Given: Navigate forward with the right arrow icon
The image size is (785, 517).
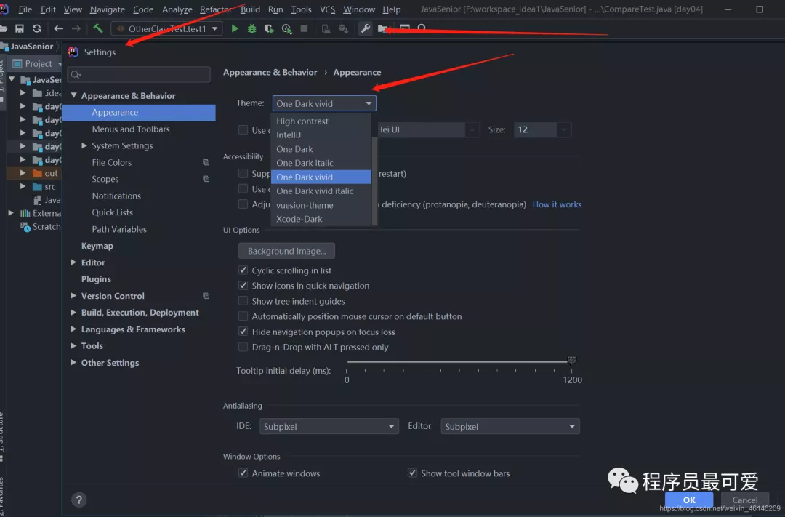Looking at the screenshot, I should (76, 28).
